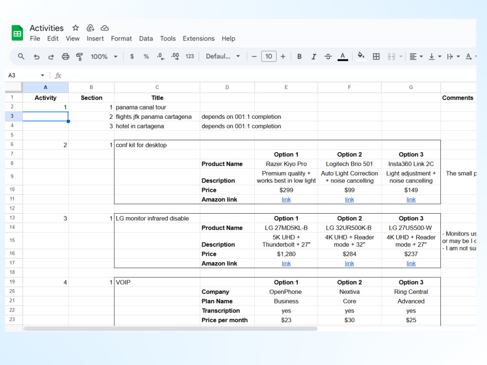This screenshot has width=487, height=365.
Task: Select the 'OpenPhone' company cell
Action: [x=286, y=292]
